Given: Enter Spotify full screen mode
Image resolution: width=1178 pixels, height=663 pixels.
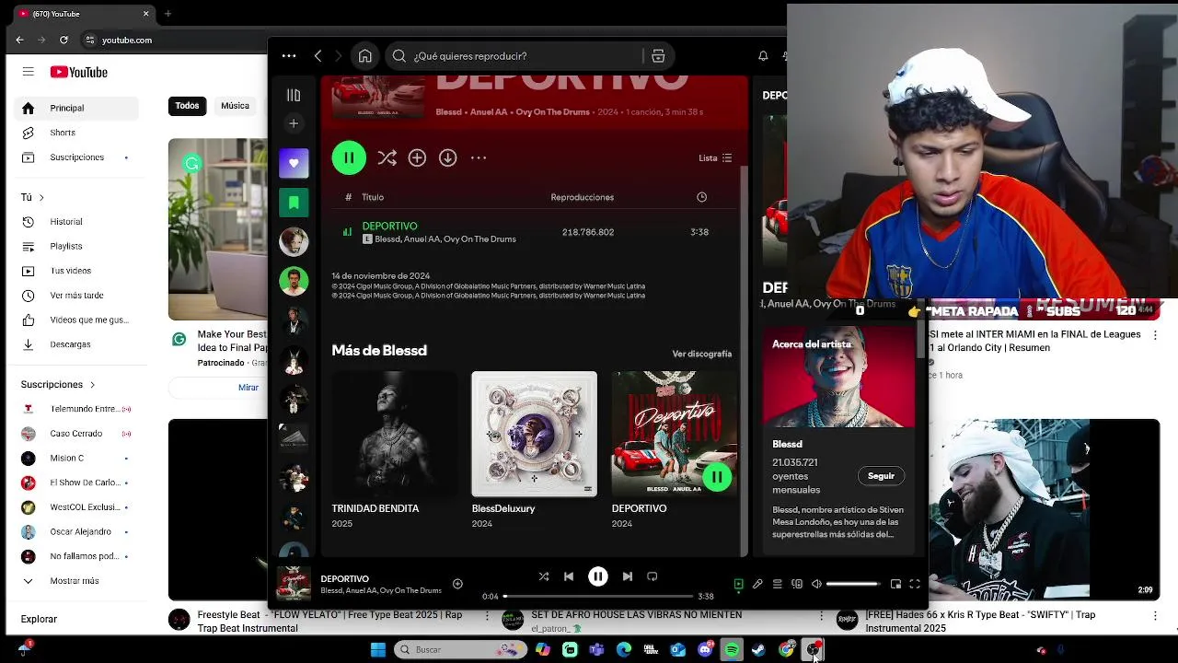Looking at the screenshot, I should pyautogui.click(x=915, y=584).
